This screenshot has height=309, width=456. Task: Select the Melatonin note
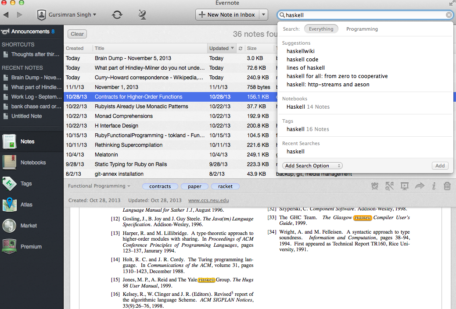point(170,154)
